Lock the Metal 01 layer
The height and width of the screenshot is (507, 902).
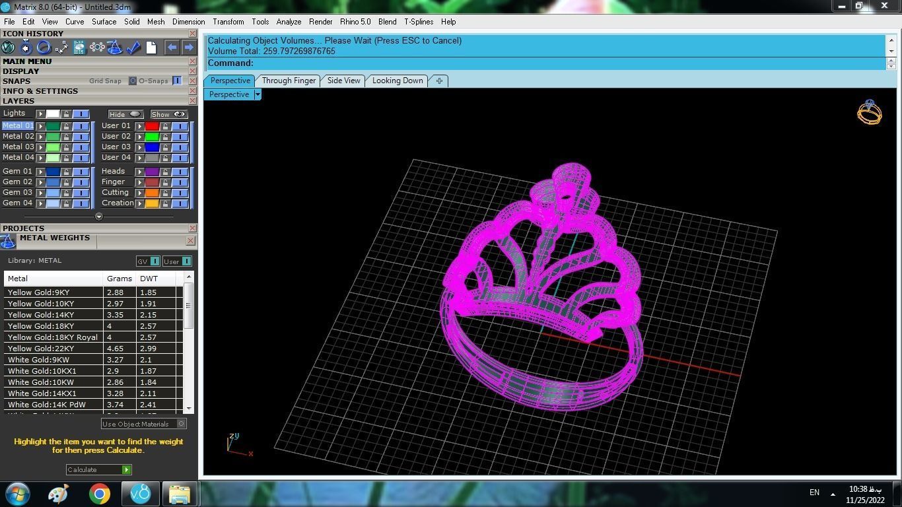coord(66,126)
